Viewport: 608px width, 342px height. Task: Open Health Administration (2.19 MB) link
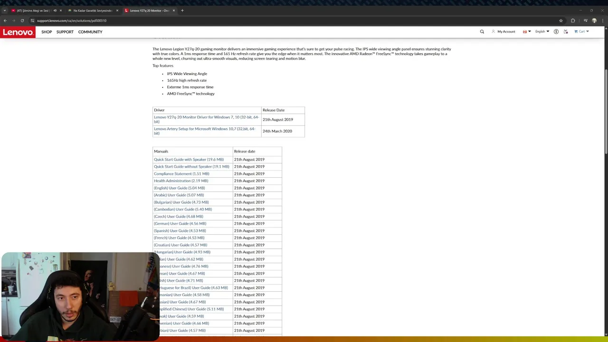coord(181,181)
